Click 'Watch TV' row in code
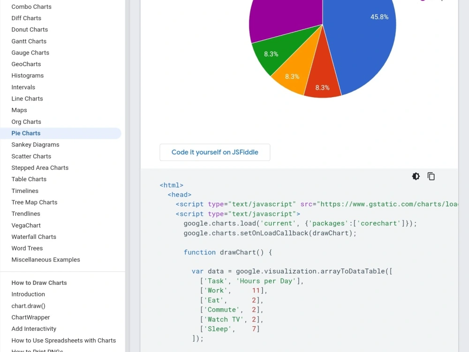The height and width of the screenshot is (352, 469). click(232, 319)
